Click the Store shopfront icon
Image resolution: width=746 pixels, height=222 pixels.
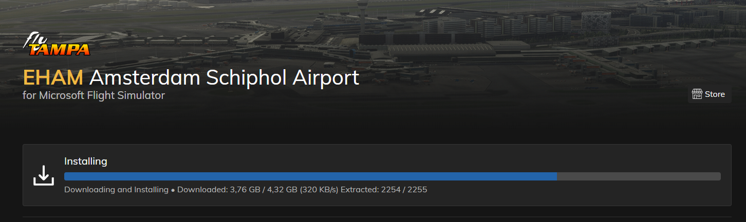(x=697, y=94)
